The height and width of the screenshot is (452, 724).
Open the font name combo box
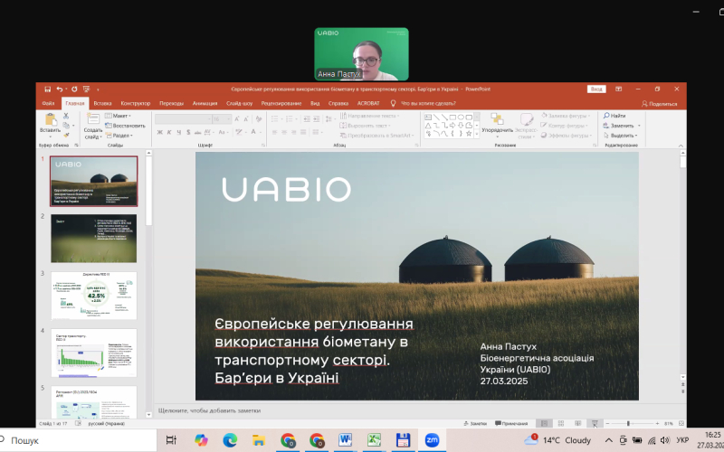[x=184, y=119]
